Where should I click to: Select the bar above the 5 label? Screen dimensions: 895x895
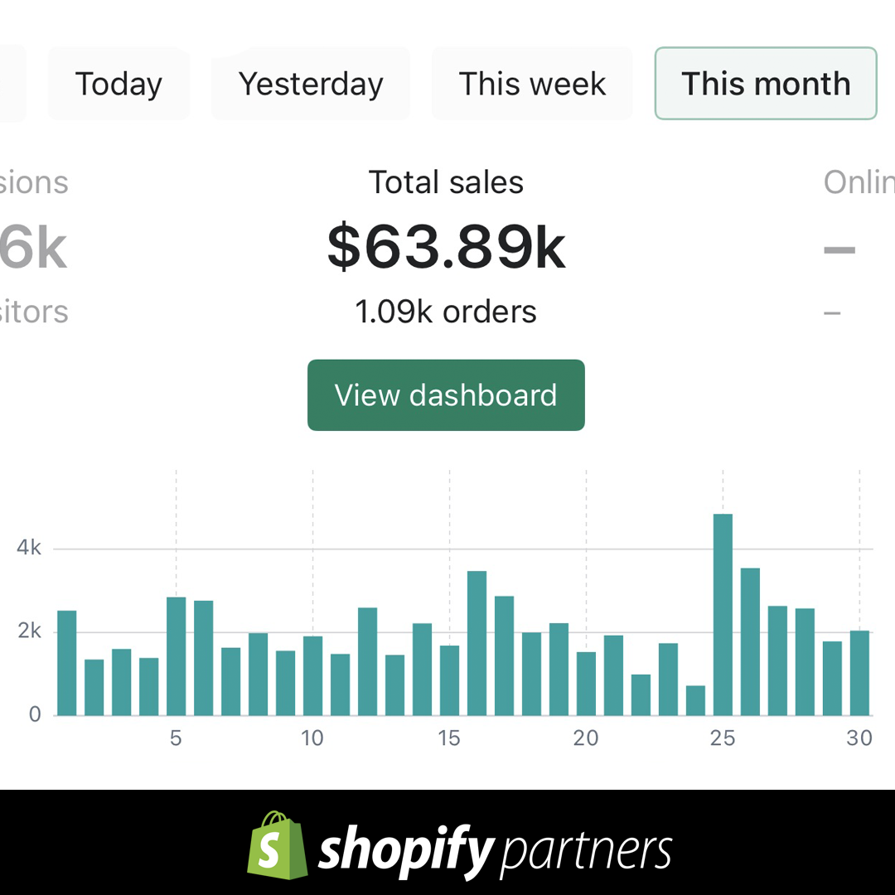176,656
